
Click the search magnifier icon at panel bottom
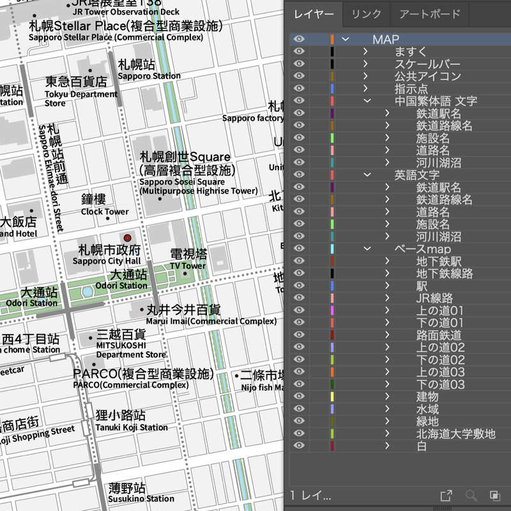[x=471, y=495]
